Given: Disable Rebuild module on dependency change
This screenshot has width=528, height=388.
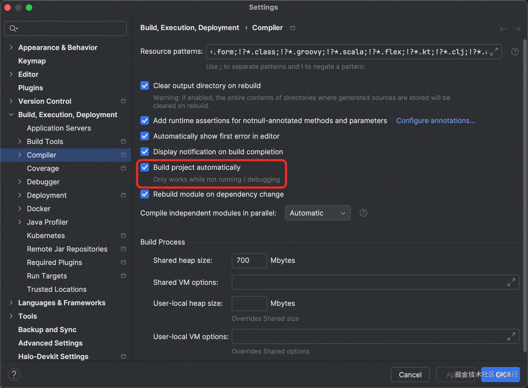Looking at the screenshot, I should pyautogui.click(x=145, y=194).
